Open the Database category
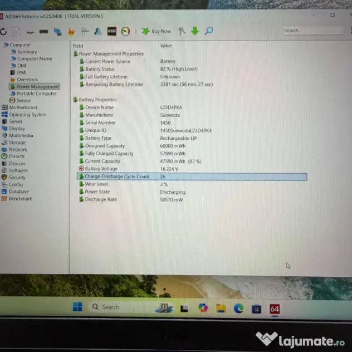The height and width of the screenshot is (352, 352). coord(15,192)
